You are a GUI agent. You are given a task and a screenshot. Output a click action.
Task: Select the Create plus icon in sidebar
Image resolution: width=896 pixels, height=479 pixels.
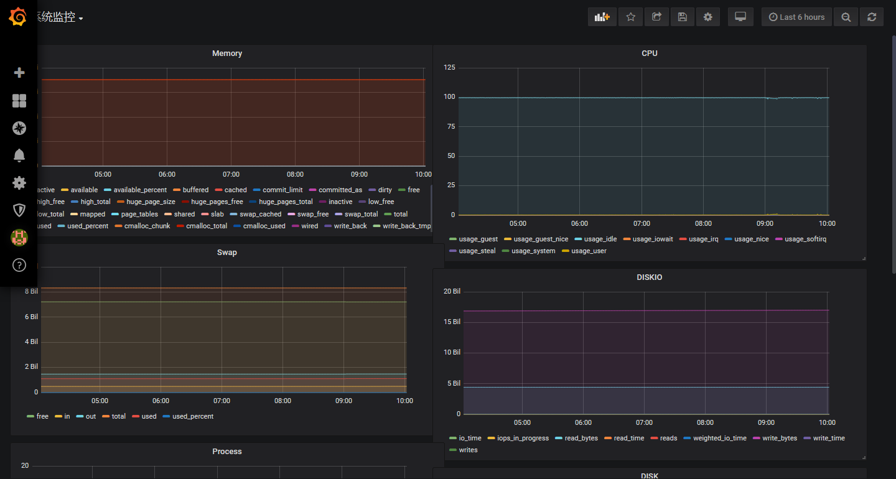coord(19,73)
